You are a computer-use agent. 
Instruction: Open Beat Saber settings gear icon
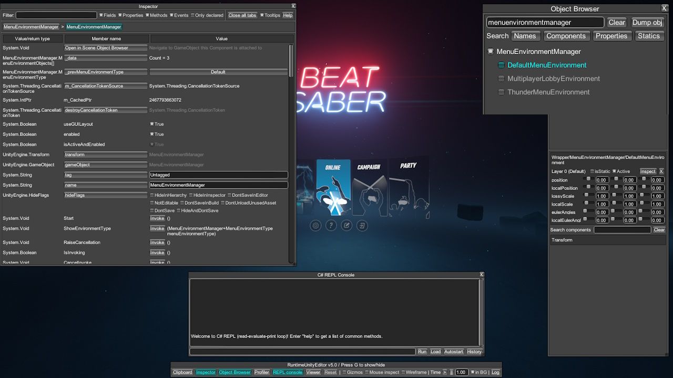[315, 226]
